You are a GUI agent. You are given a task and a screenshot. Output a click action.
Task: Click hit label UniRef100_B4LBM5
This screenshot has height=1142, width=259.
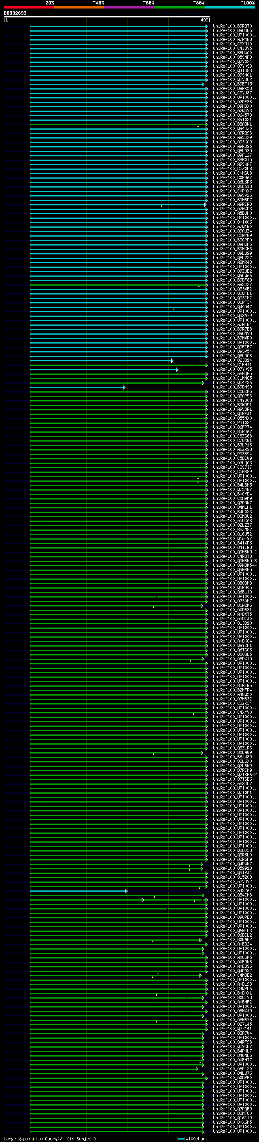point(232,485)
